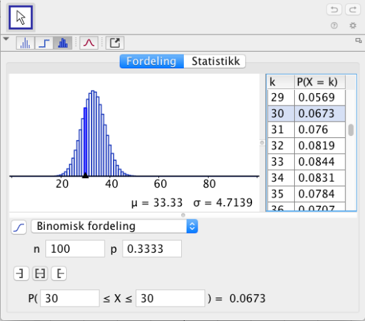Select the Fordeling tab
Screen dimensions: 365x321
click(x=152, y=61)
